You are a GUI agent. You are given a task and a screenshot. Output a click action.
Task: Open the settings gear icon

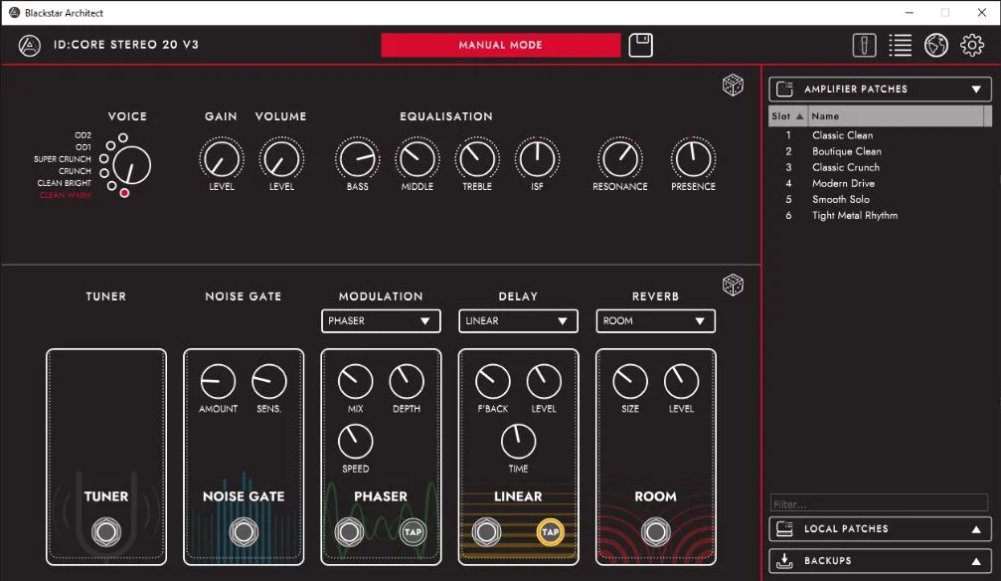[x=971, y=45]
